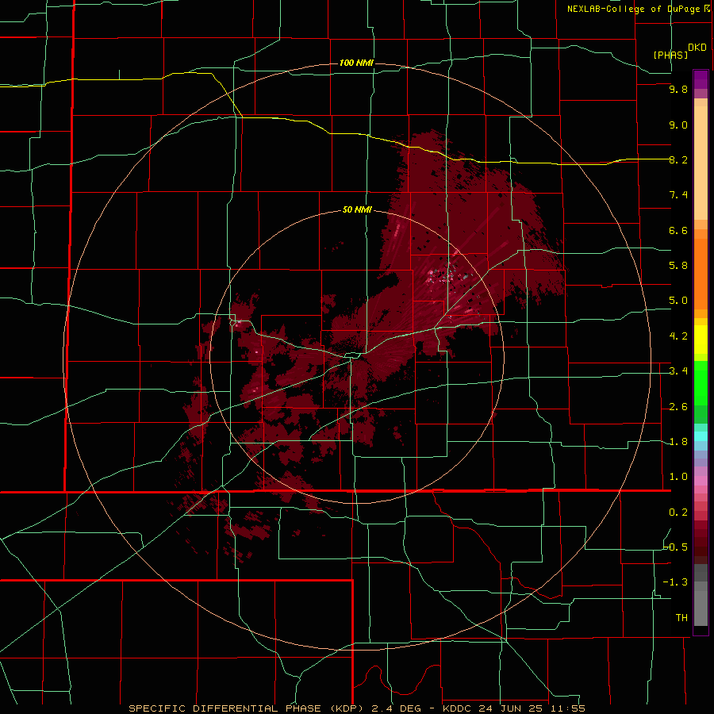This screenshot has height=714, width=714.
Task: Select the gray color bar segment
Action: tap(701, 595)
